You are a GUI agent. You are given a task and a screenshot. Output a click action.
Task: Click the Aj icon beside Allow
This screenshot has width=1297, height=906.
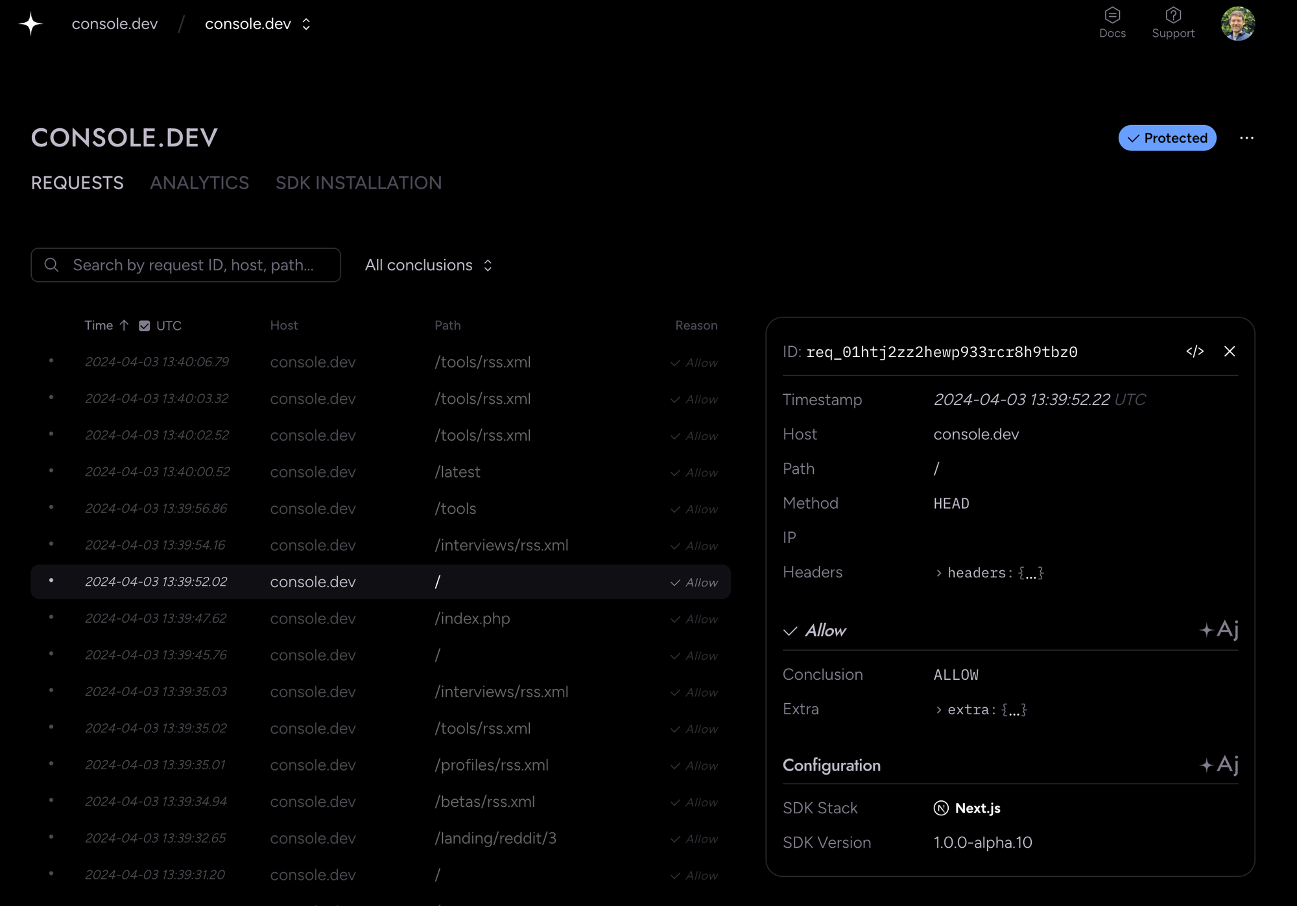1219,629
